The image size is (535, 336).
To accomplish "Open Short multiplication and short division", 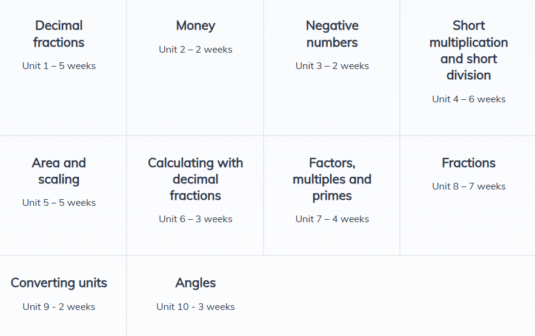I will pyautogui.click(x=468, y=50).
